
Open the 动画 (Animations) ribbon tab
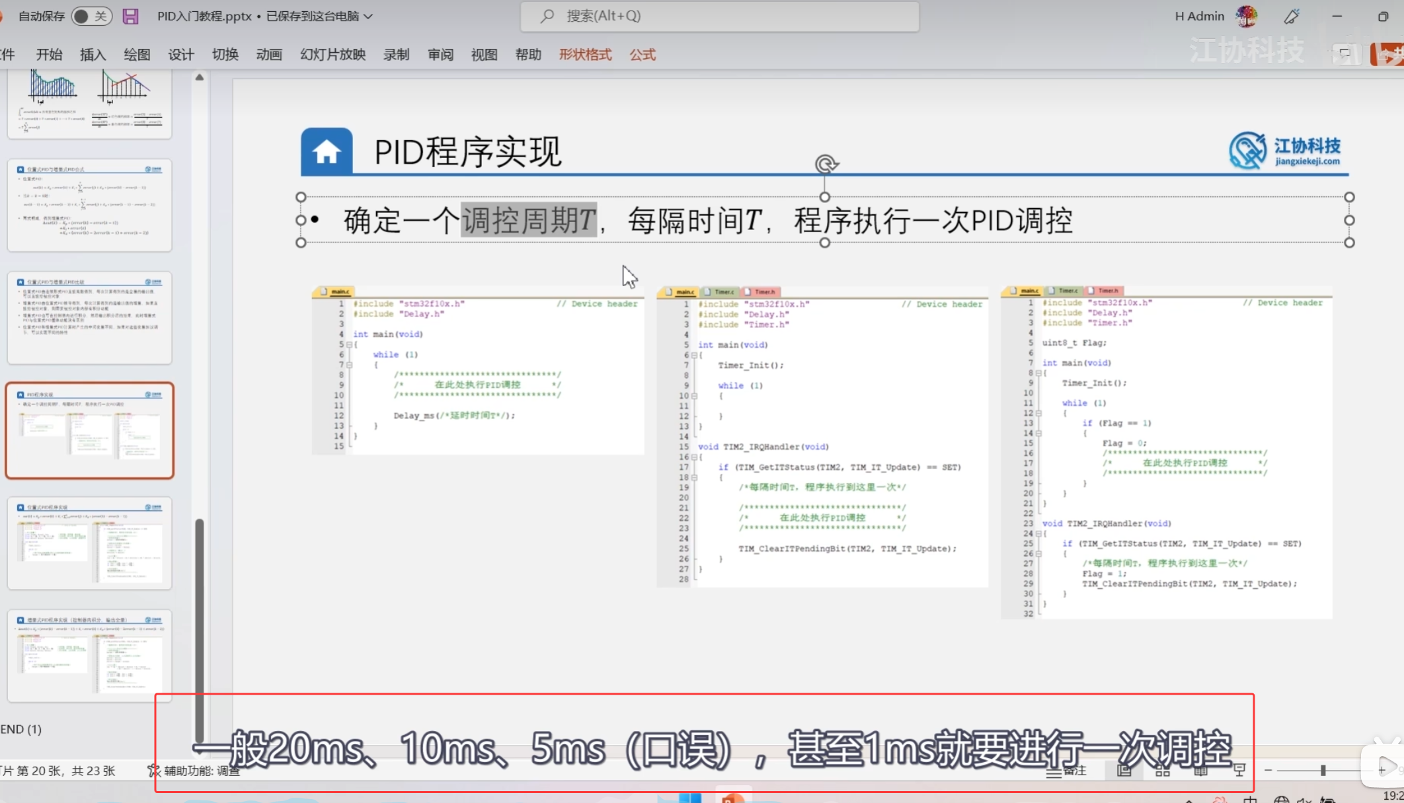click(x=269, y=55)
